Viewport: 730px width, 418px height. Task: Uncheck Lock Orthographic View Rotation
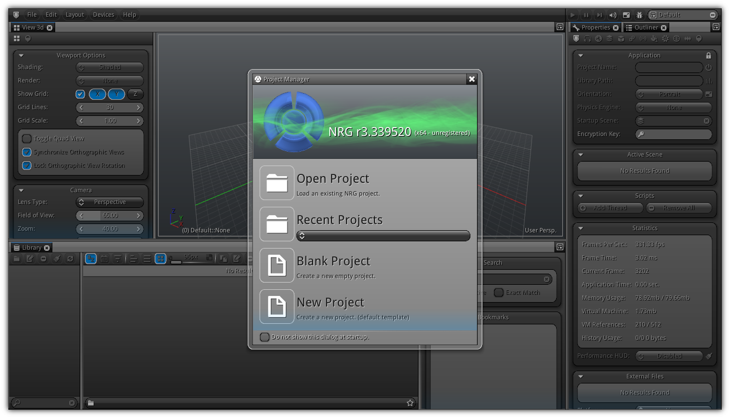click(27, 166)
